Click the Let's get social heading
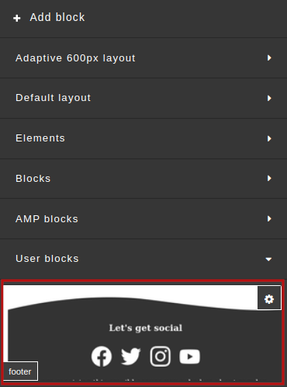 pos(146,328)
